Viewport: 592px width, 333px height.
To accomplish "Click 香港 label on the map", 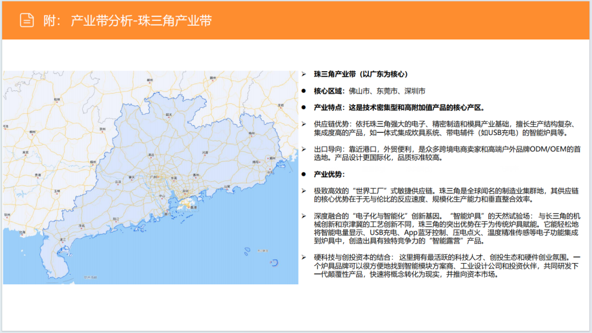I will (x=193, y=207).
